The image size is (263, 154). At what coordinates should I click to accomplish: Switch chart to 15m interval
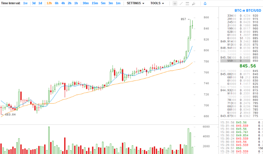pos(95,3)
